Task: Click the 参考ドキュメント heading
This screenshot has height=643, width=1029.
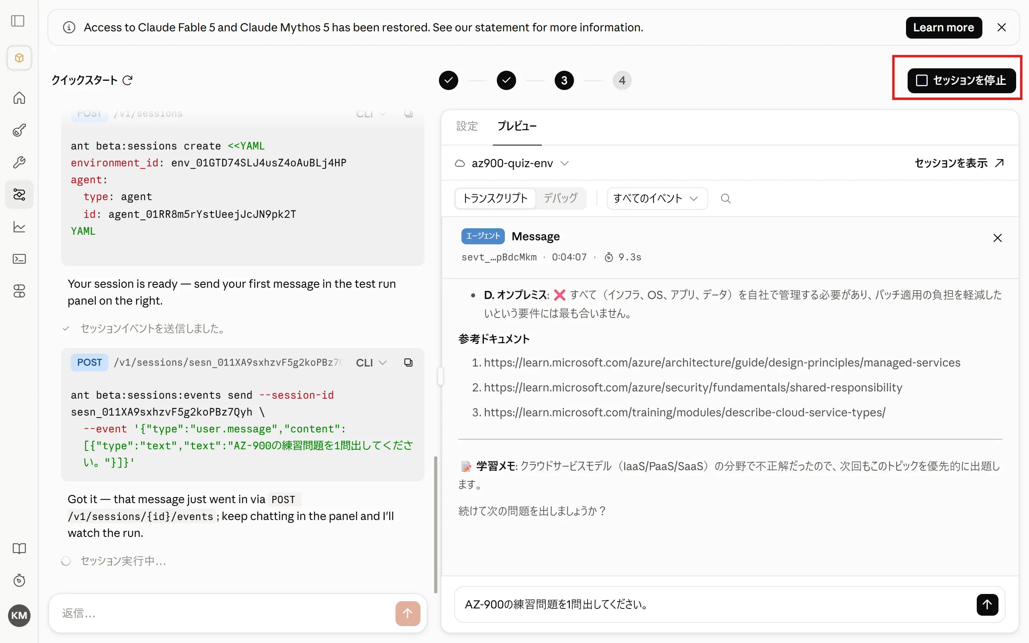Action: (x=494, y=339)
